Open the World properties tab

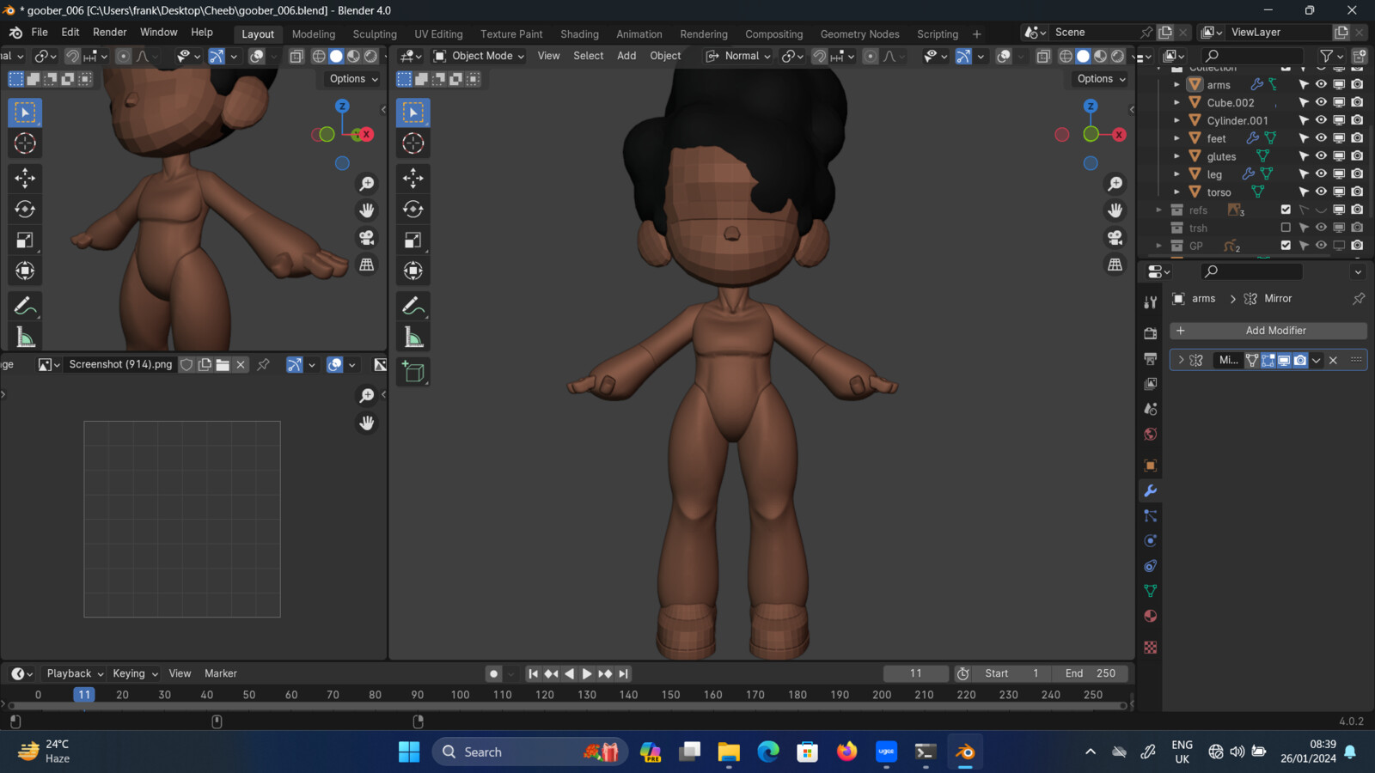[x=1151, y=434]
